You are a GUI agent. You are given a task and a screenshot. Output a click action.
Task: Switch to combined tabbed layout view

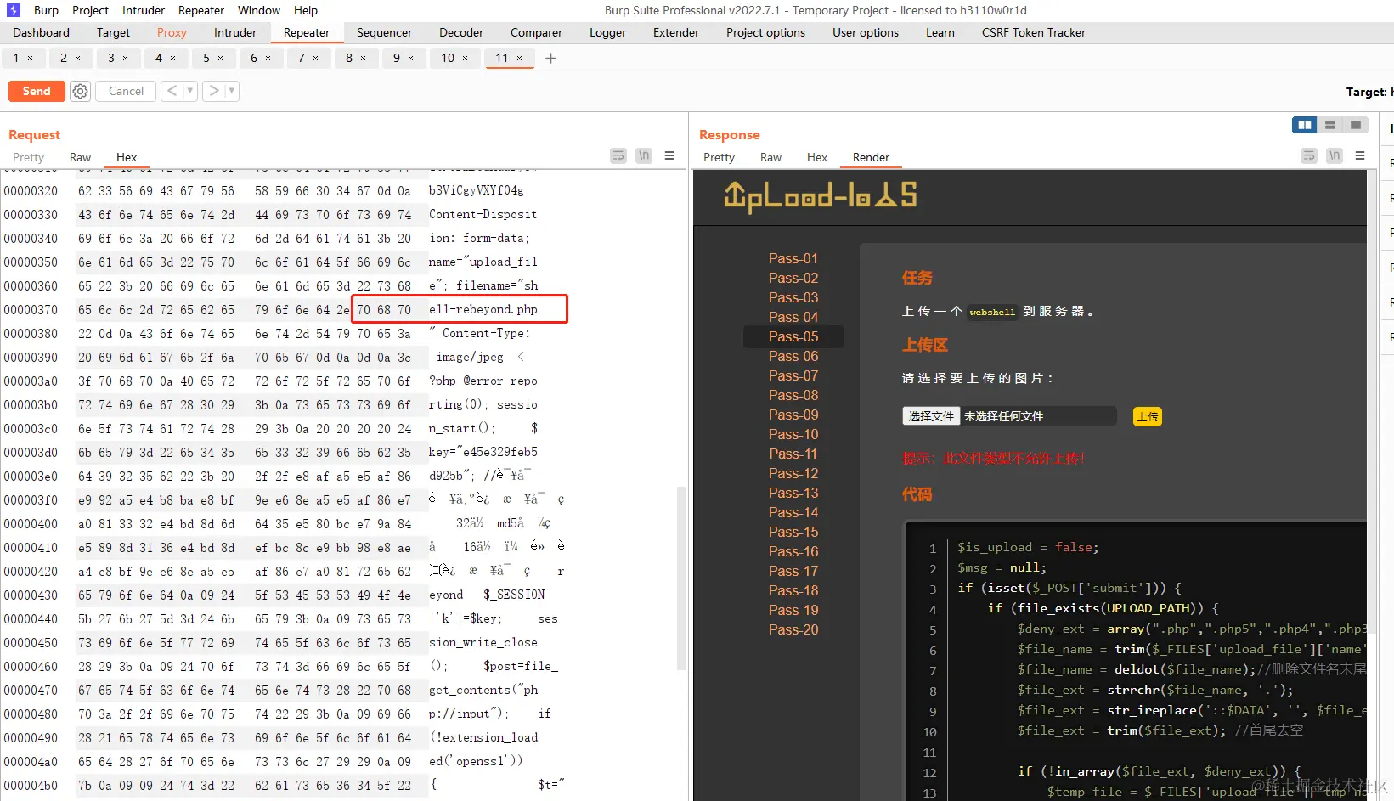(1356, 125)
